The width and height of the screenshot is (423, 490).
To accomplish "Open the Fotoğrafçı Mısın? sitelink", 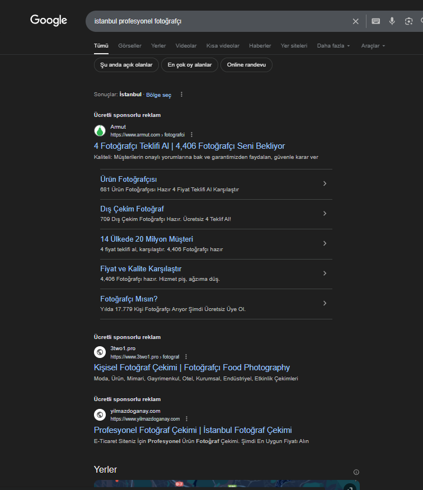I will (129, 299).
